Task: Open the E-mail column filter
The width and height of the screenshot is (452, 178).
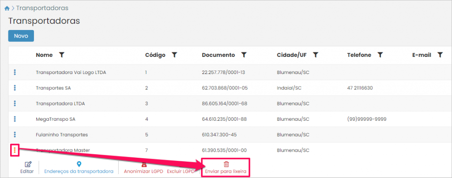Action: [440, 55]
